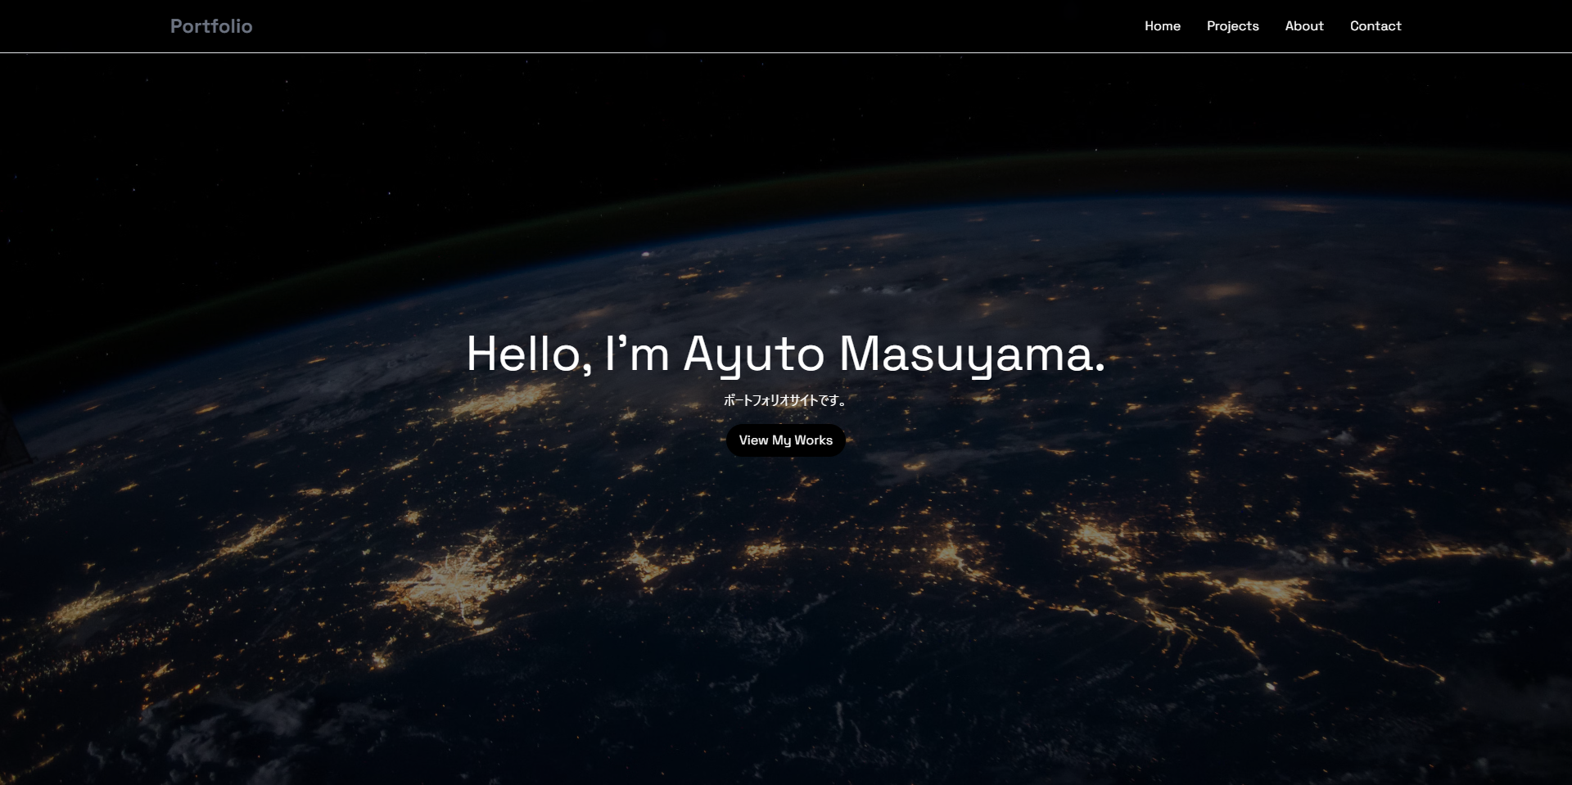Click the "I'm" text in the headline
The height and width of the screenshot is (785, 1572).
coord(637,354)
